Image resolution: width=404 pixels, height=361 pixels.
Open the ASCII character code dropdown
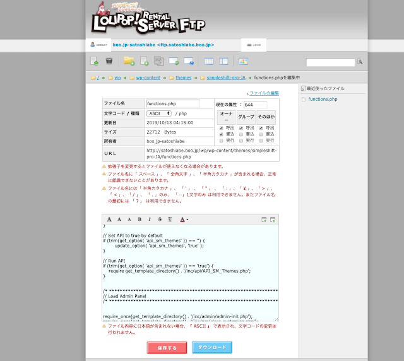coord(159,113)
